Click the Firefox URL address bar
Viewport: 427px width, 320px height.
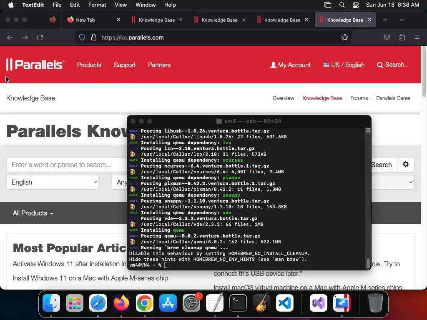(x=213, y=37)
